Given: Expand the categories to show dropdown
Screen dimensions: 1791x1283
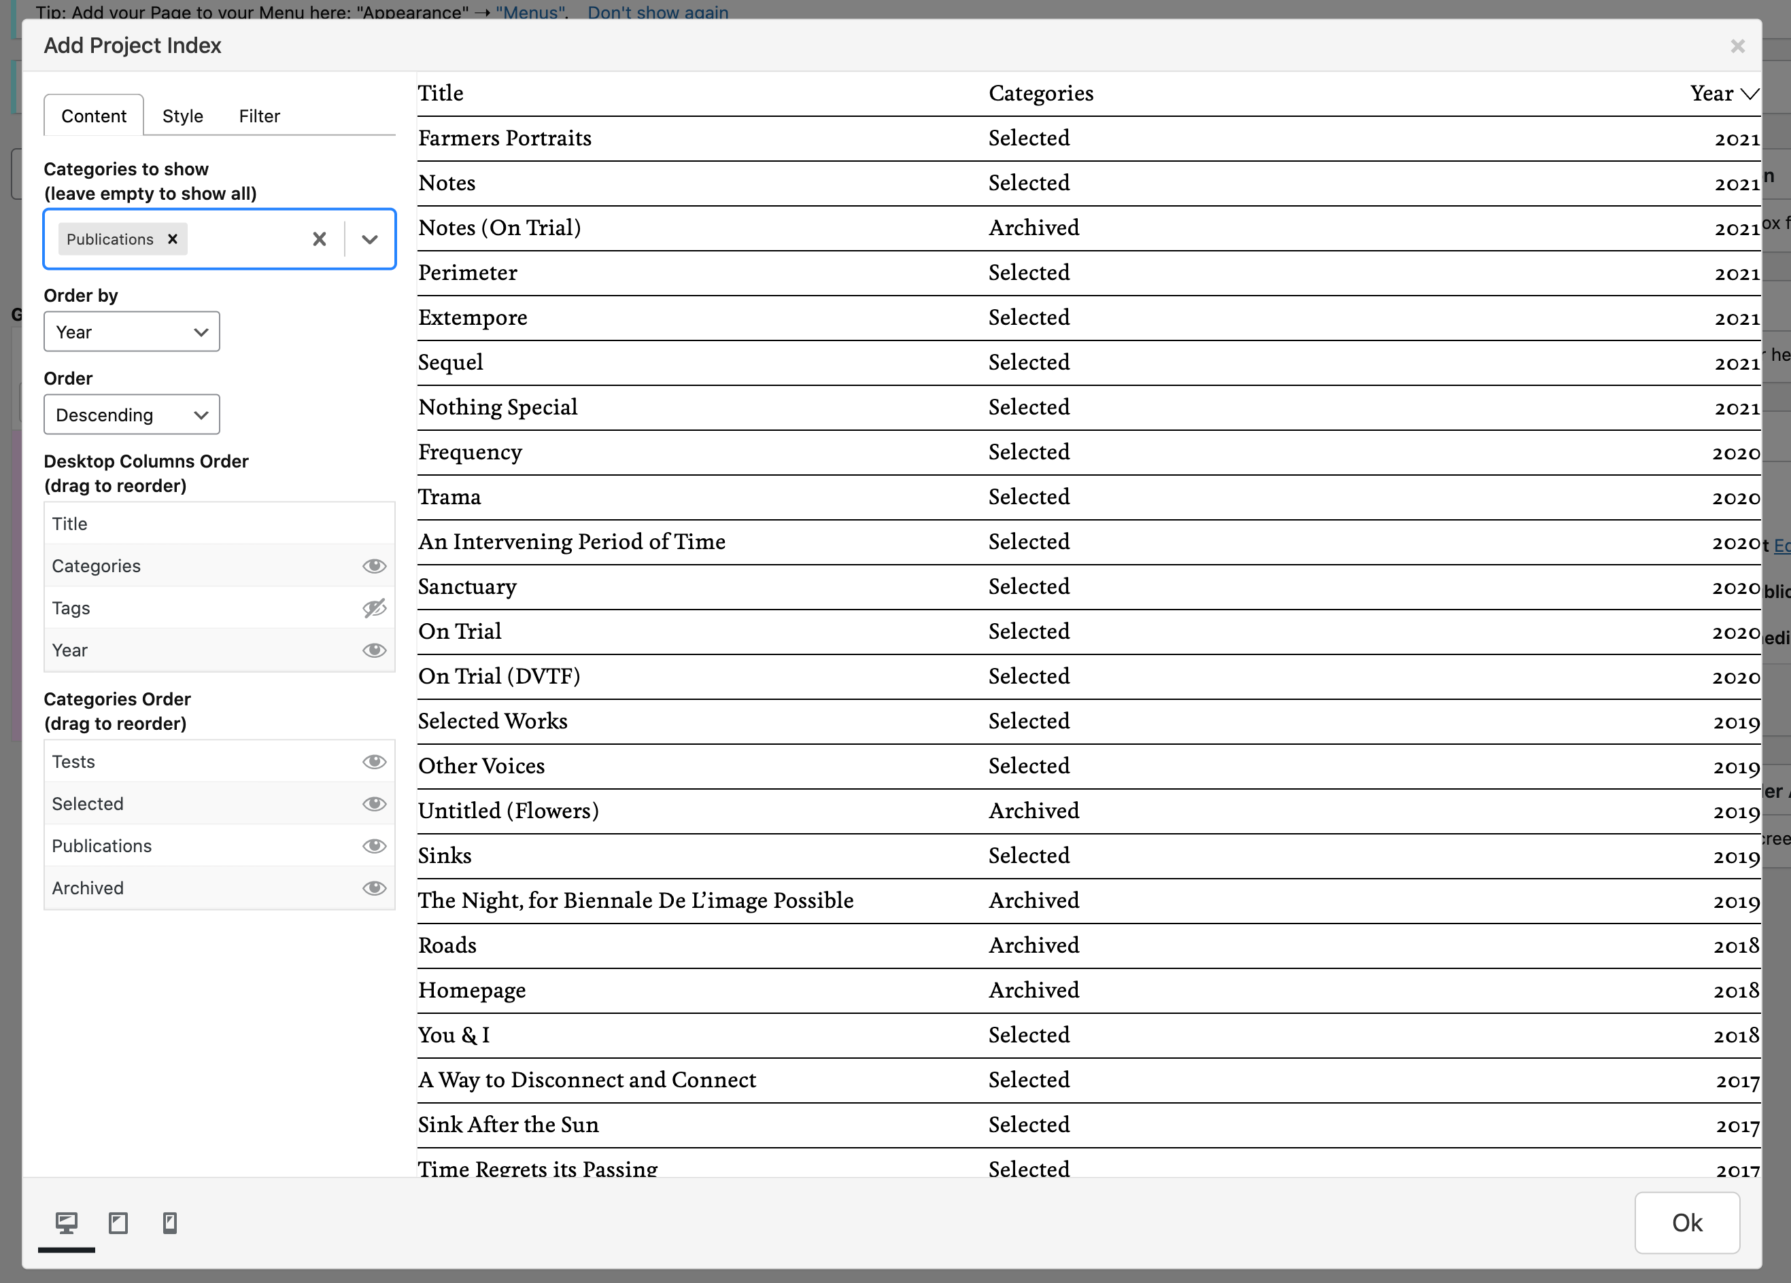Looking at the screenshot, I should (x=370, y=239).
